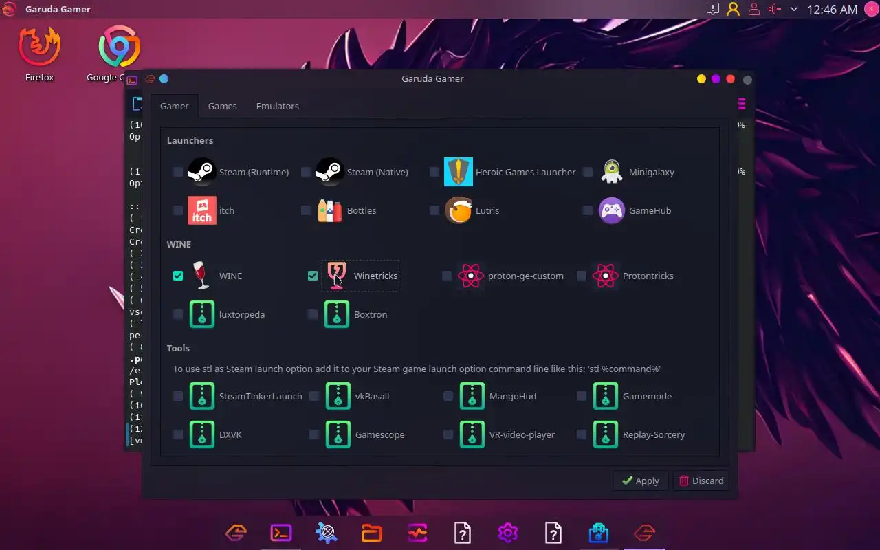Click the 12:46 AM clock
Image resolution: width=880 pixels, height=550 pixels.
(833, 9)
